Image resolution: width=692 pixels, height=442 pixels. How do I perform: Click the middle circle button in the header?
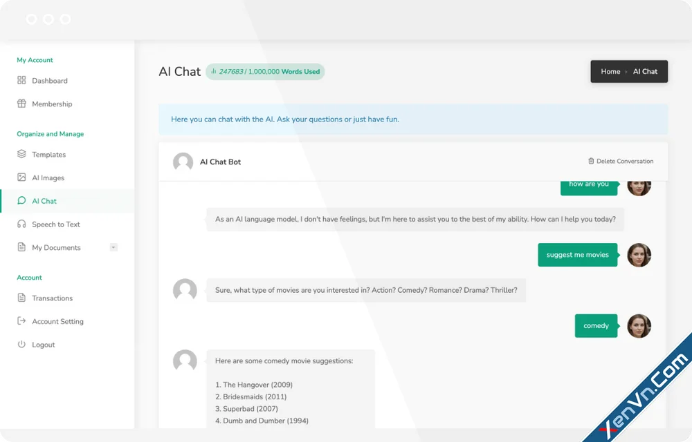click(48, 19)
